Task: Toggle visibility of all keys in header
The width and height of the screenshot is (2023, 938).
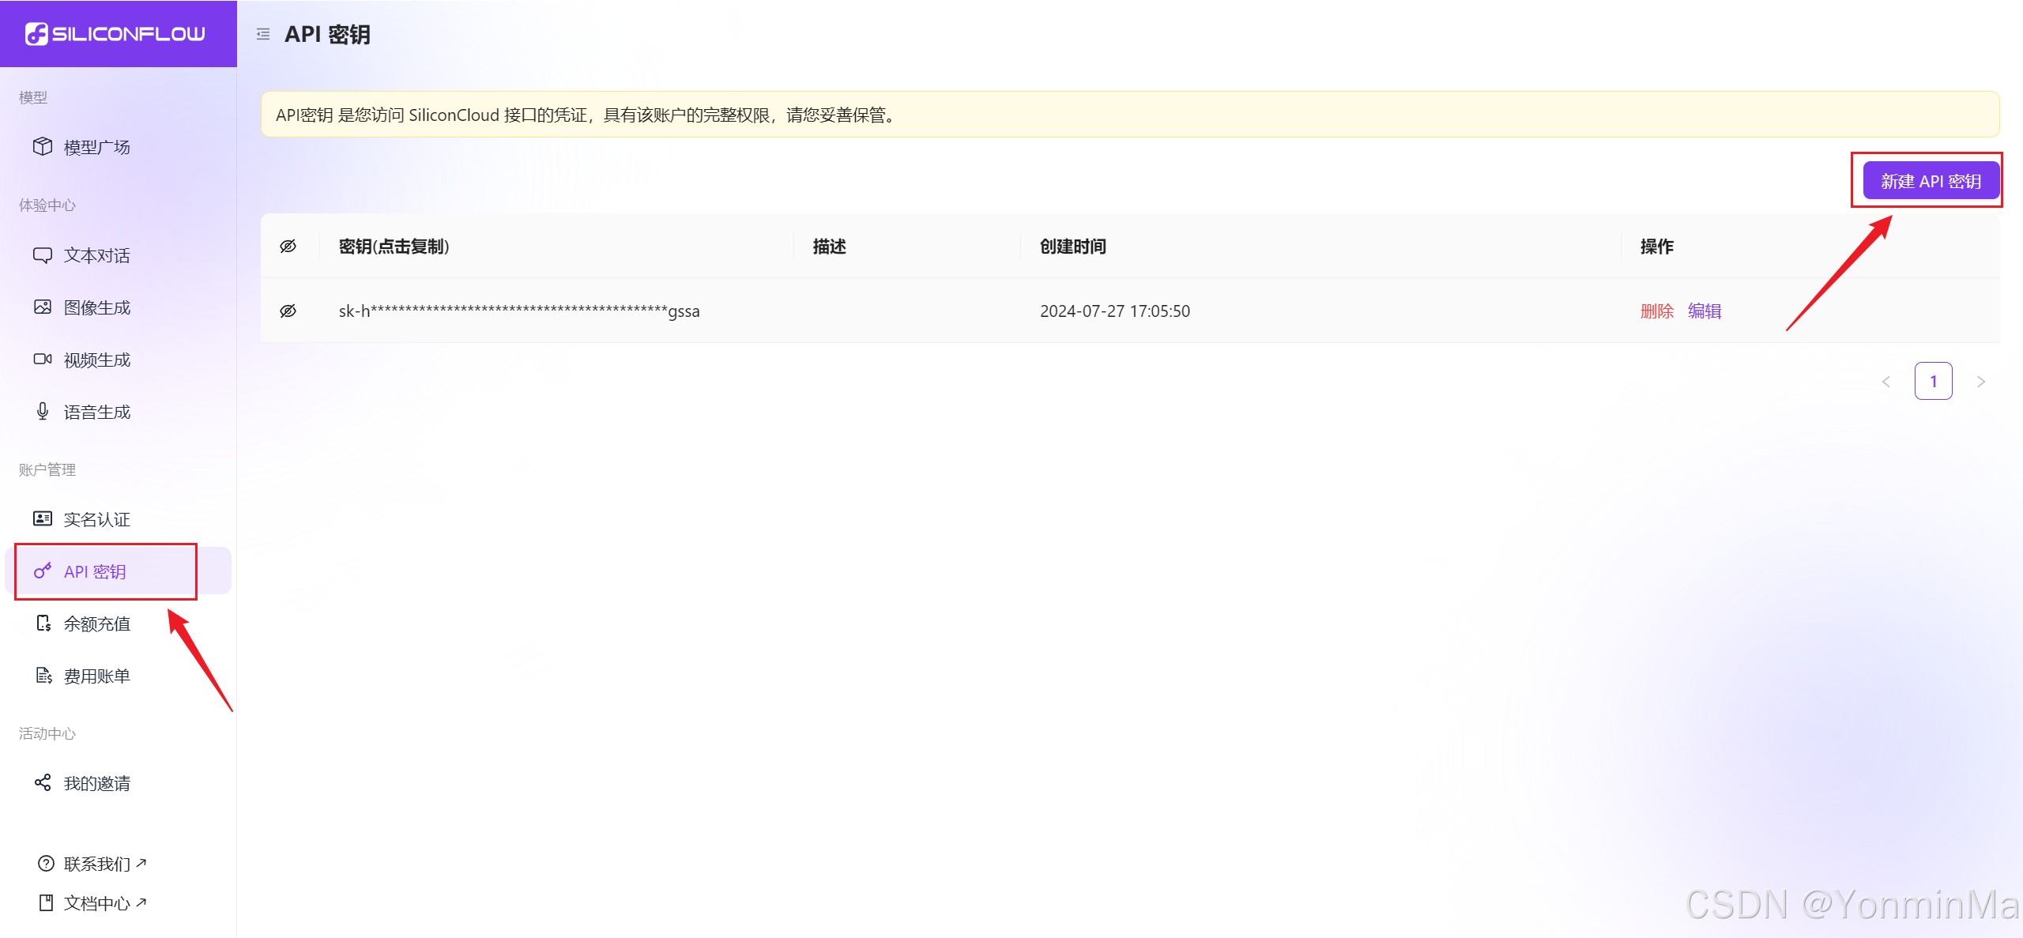Action: tap(288, 246)
